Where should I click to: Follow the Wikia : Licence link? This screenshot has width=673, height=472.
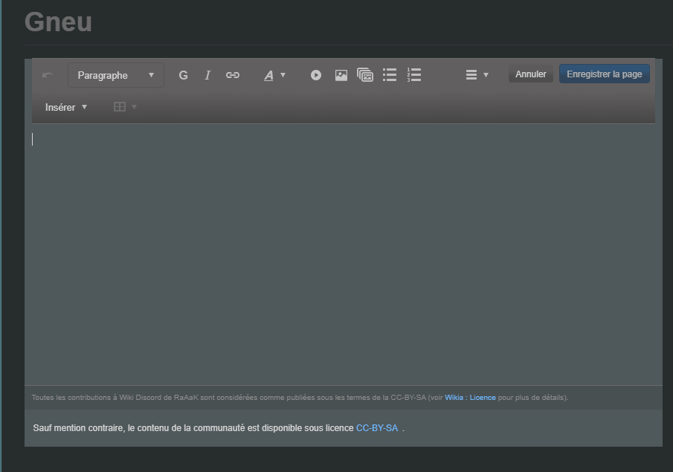coord(471,397)
